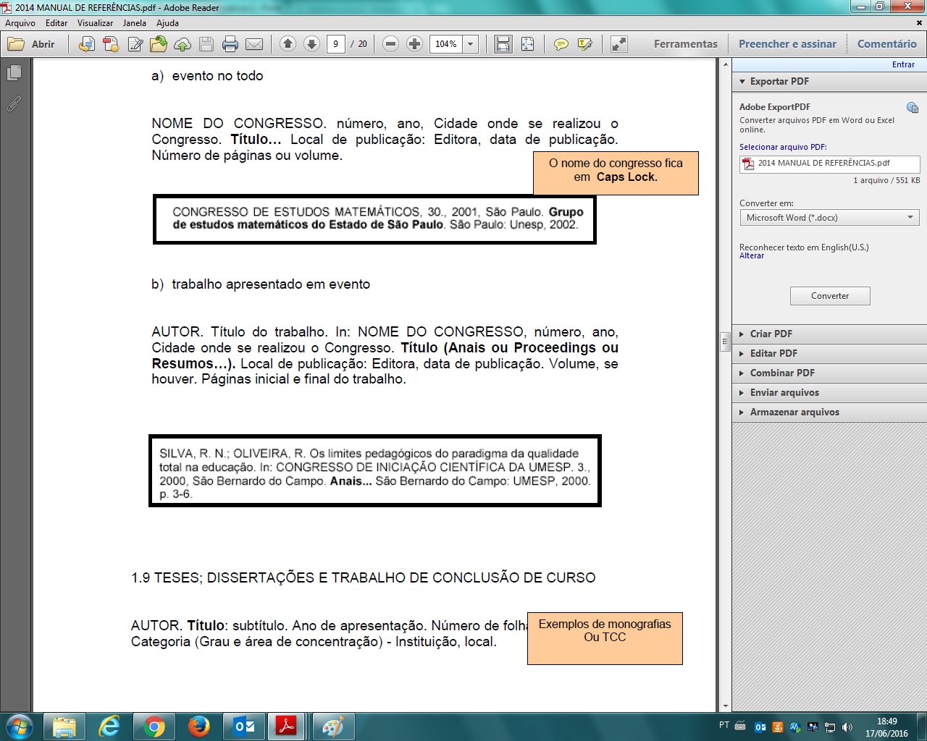The image size is (927, 741).
Task: Enable fit-width scrolling page view
Action: pos(503,44)
